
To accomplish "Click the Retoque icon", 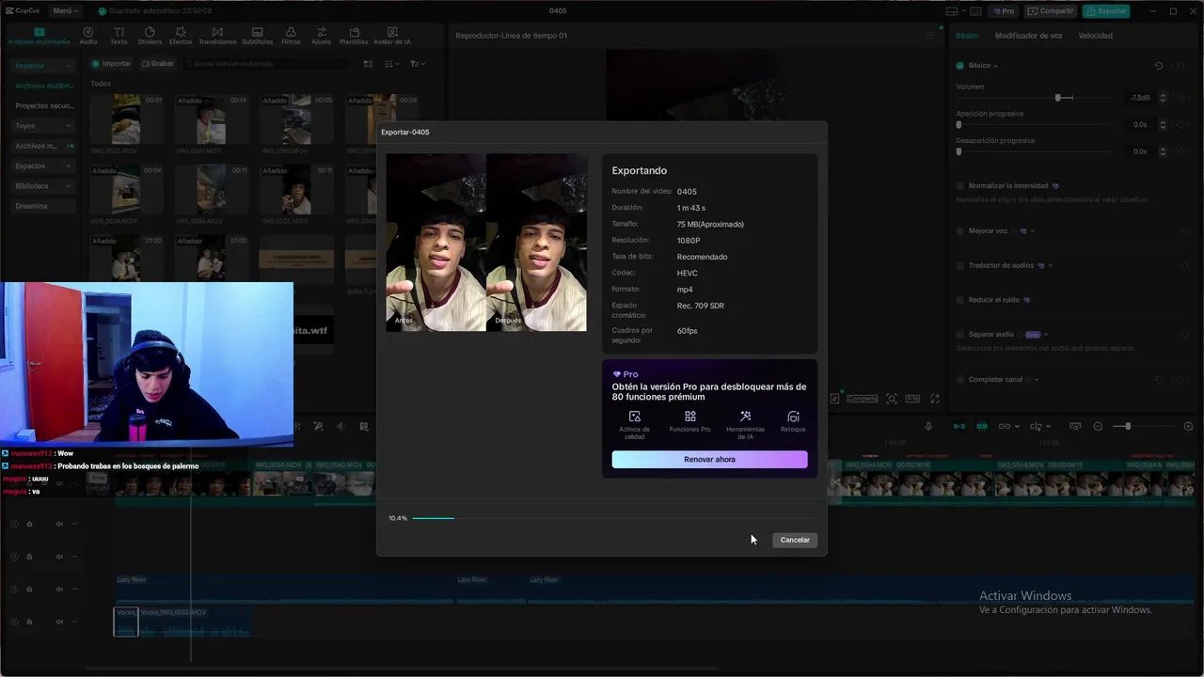I will pos(793,417).
